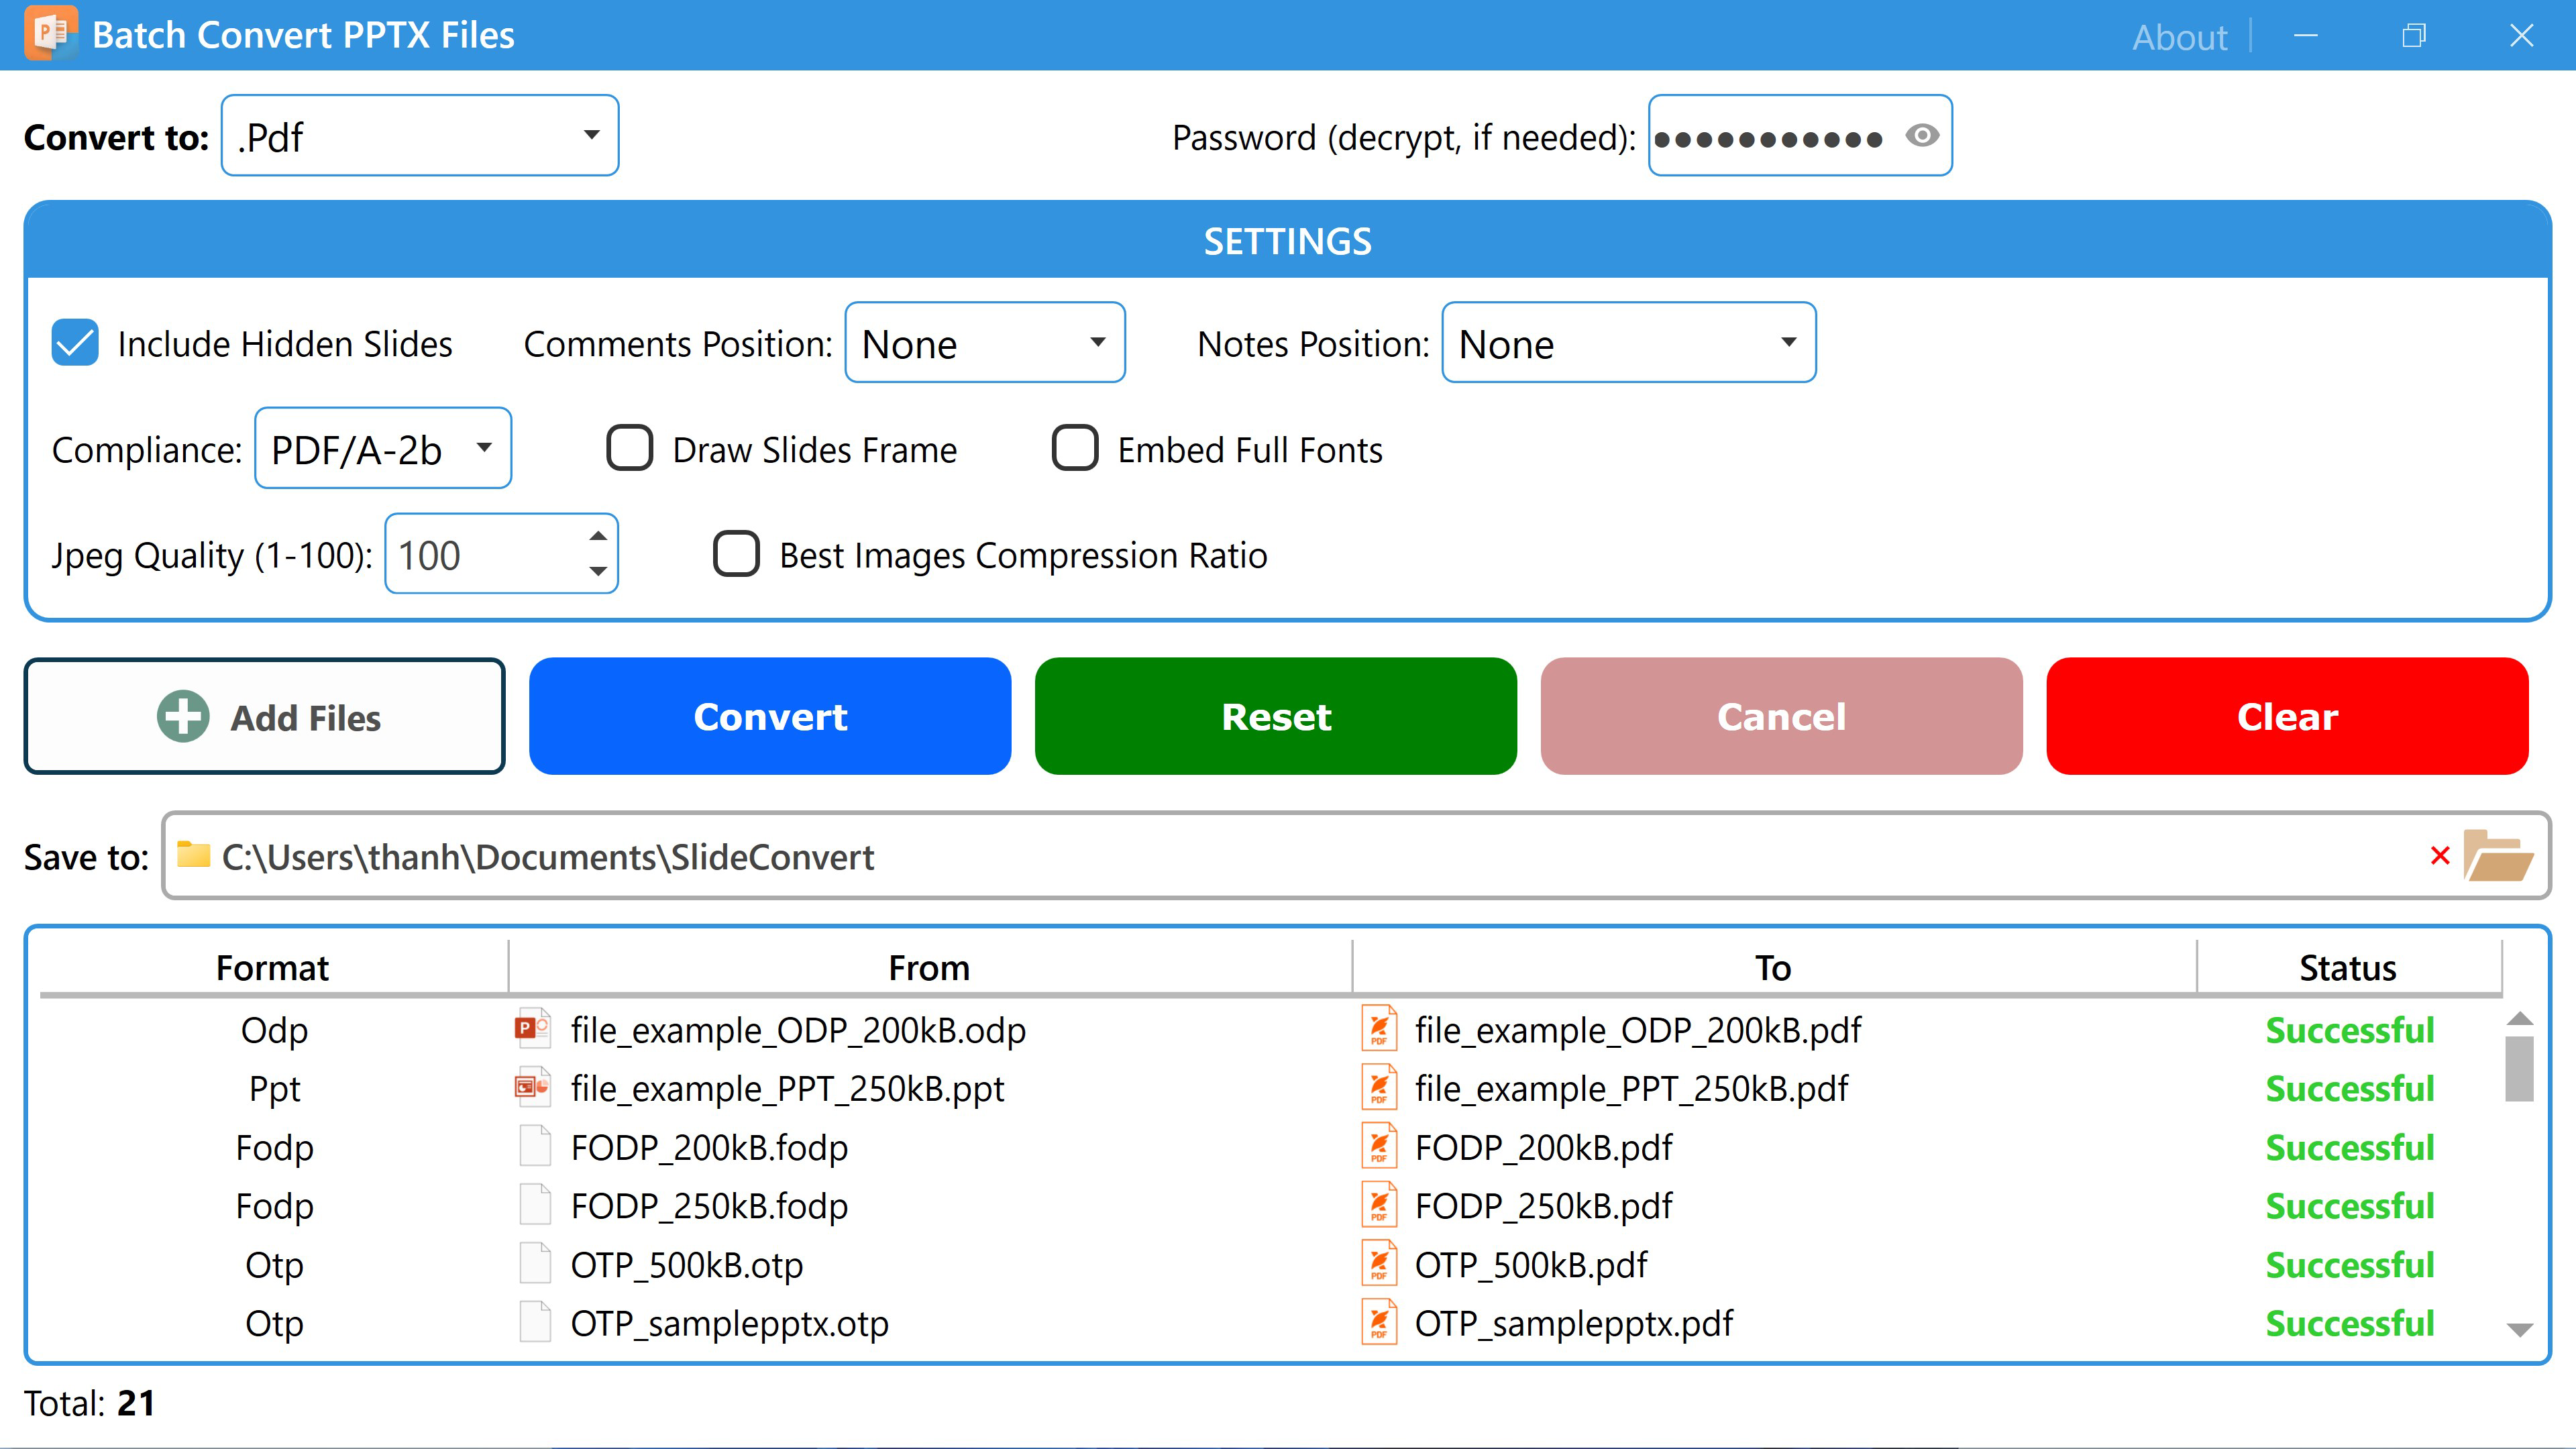Screen dimensions: 2576x1449
Task: Enable Embed Full Fonts checkbox
Action: pyautogui.click(x=1075, y=448)
